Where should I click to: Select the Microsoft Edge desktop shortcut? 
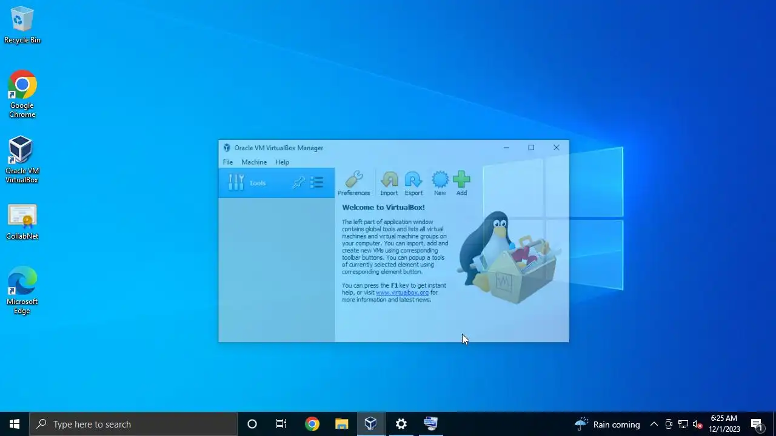point(22,291)
